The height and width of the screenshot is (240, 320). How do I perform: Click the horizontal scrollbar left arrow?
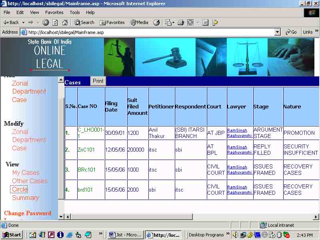pyautogui.click(x=68, y=217)
